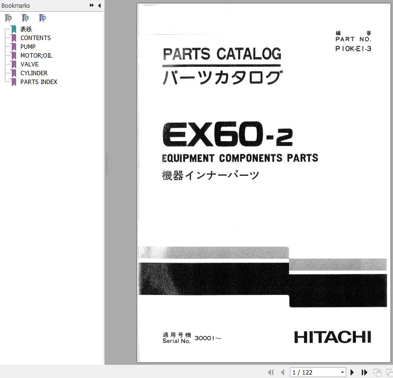Click the purple bookmark icon beside PUMP
Viewport: 393px width, 378px height.
[14, 47]
